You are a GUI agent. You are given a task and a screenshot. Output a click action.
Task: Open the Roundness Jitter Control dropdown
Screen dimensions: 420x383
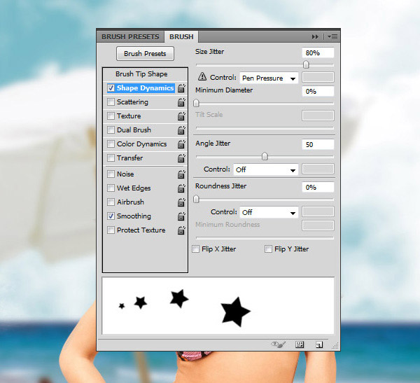(x=269, y=212)
